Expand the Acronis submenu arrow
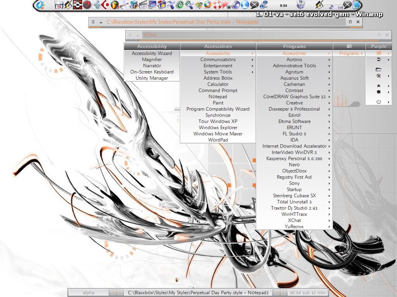Viewport: 397px width, 297px height. coord(329,60)
